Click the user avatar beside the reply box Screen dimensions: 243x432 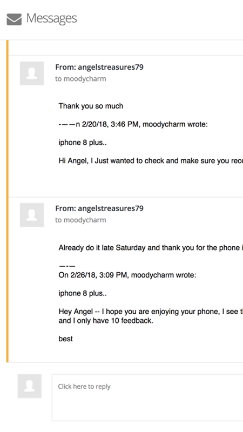(30, 386)
